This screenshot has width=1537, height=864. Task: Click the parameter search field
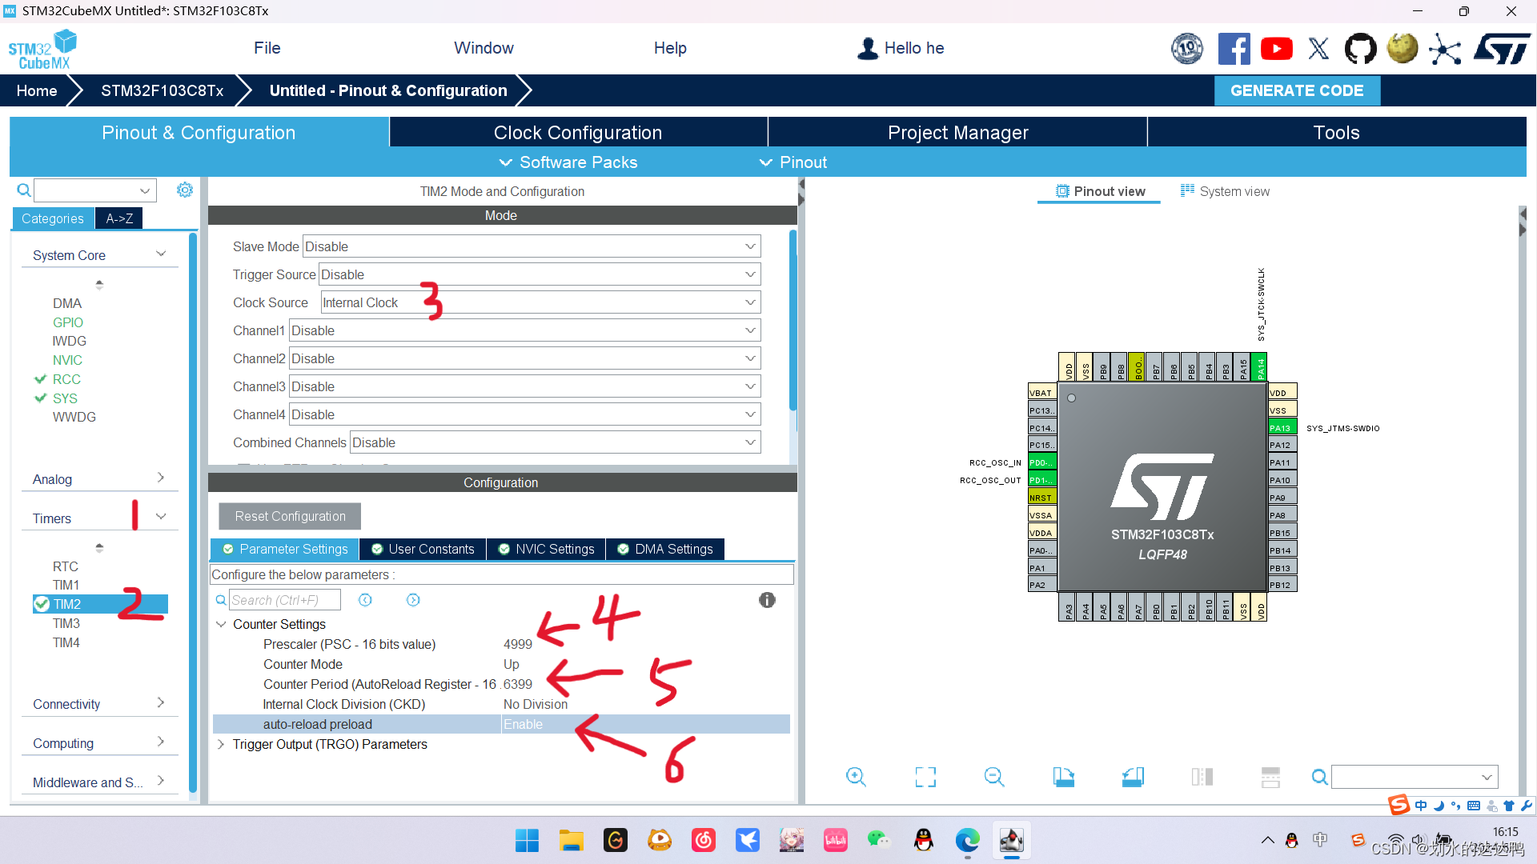(x=285, y=600)
